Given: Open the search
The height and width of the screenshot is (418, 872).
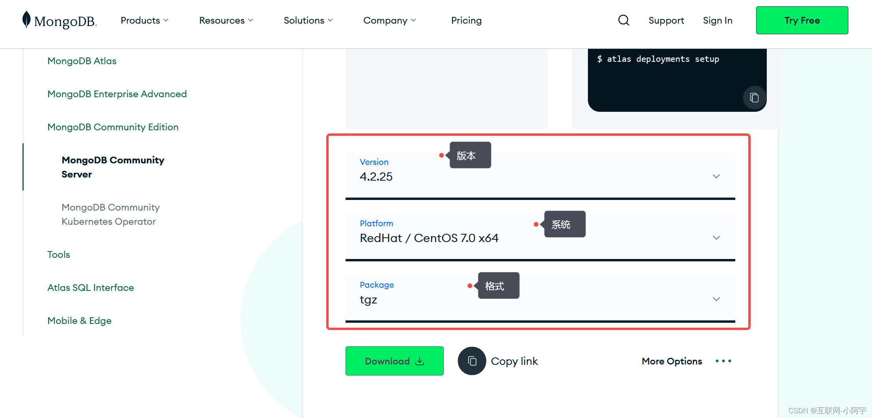Looking at the screenshot, I should pyautogui.click(x=624, y=20).
